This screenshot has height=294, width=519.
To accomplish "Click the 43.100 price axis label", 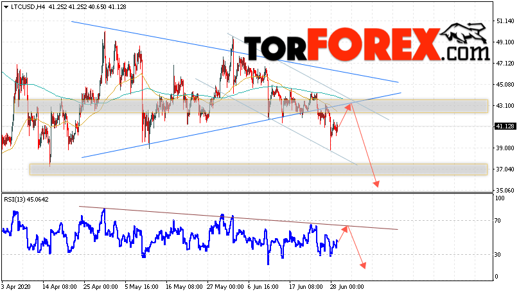I will pos(505,106).
